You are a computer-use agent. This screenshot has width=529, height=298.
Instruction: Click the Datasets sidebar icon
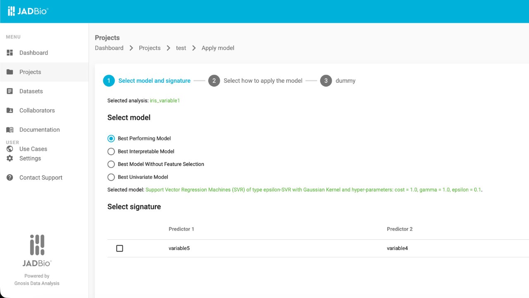pos(10,91)
